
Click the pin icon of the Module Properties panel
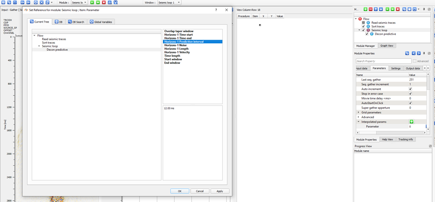coord(424,53)
